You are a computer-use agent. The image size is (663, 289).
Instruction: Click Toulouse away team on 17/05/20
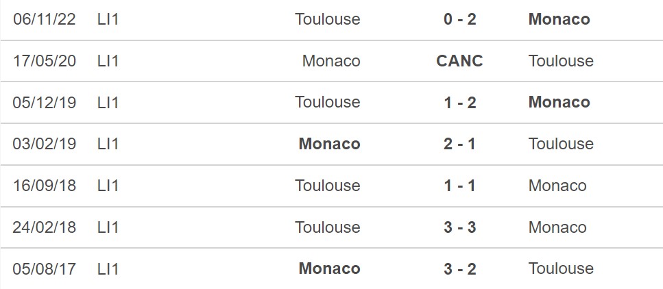561,61
